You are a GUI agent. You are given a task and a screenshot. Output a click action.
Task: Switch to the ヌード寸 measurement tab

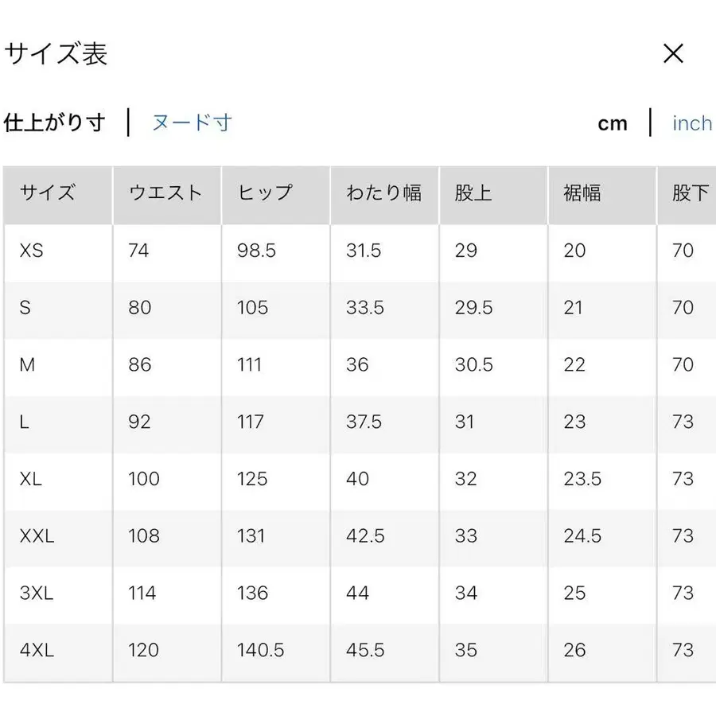(x=191, y=123)
